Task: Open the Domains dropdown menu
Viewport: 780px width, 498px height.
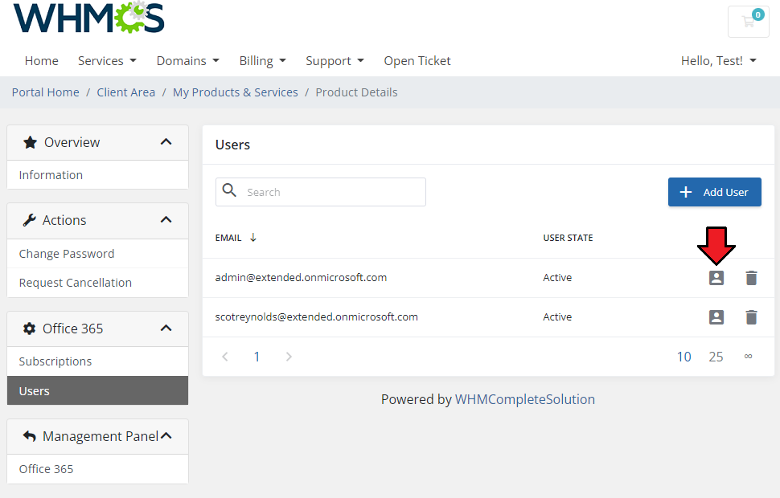Action: coord(187,60)
